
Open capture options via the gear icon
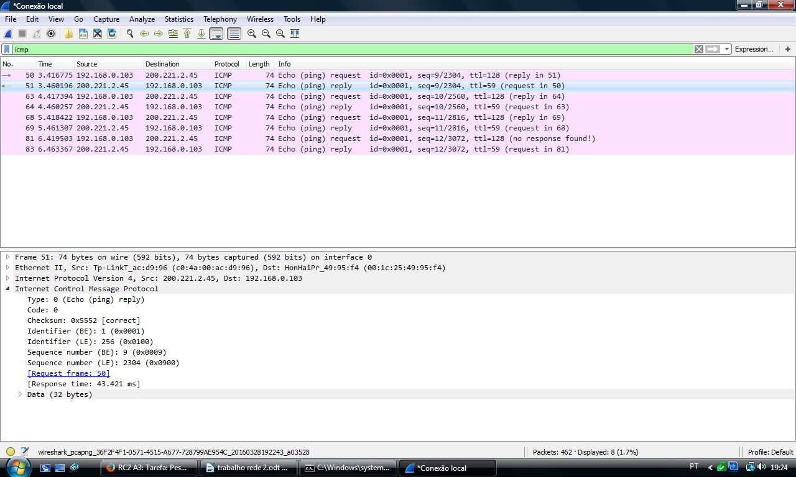click(x=51, y=34)
